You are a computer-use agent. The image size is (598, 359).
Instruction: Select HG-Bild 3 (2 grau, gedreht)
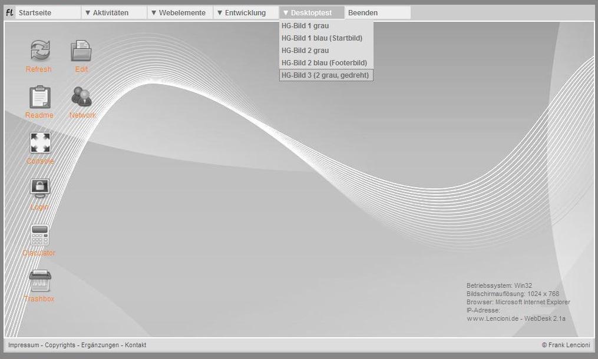[326, 75]
